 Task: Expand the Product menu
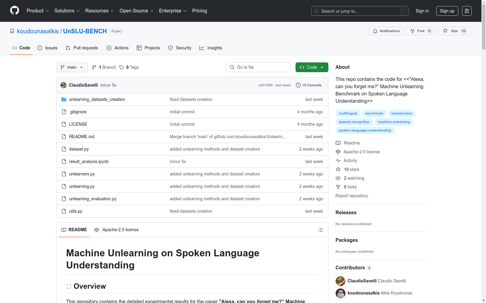[x=38, y=11]
